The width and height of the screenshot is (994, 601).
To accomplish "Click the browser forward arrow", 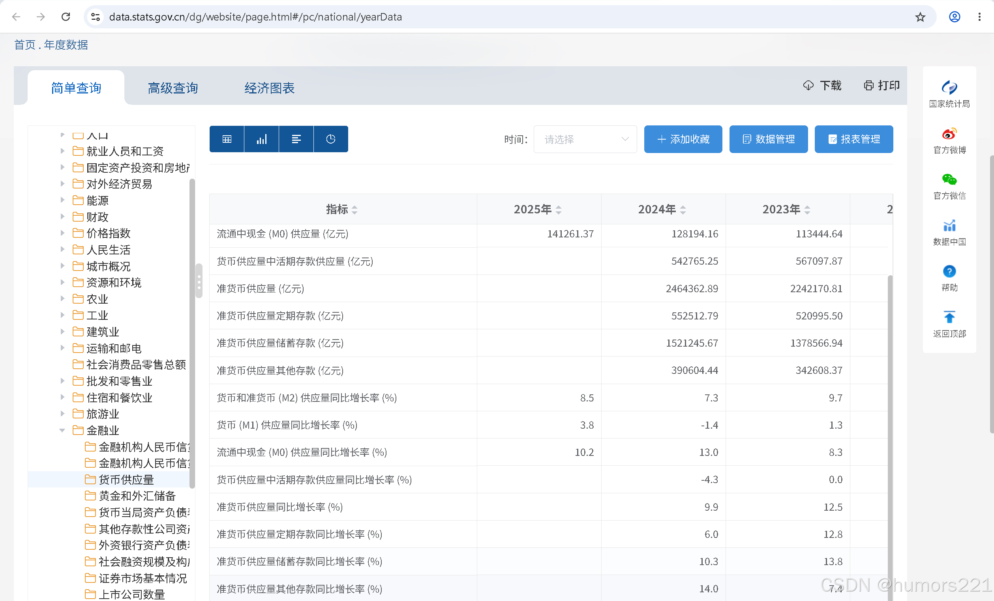I will [x=41, y=17].
